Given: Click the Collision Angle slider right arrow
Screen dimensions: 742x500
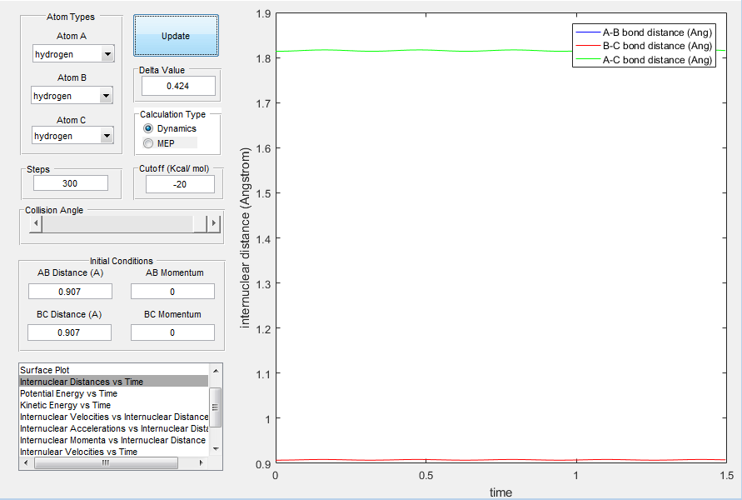Looking at the screenshot, I should point(214,223).
